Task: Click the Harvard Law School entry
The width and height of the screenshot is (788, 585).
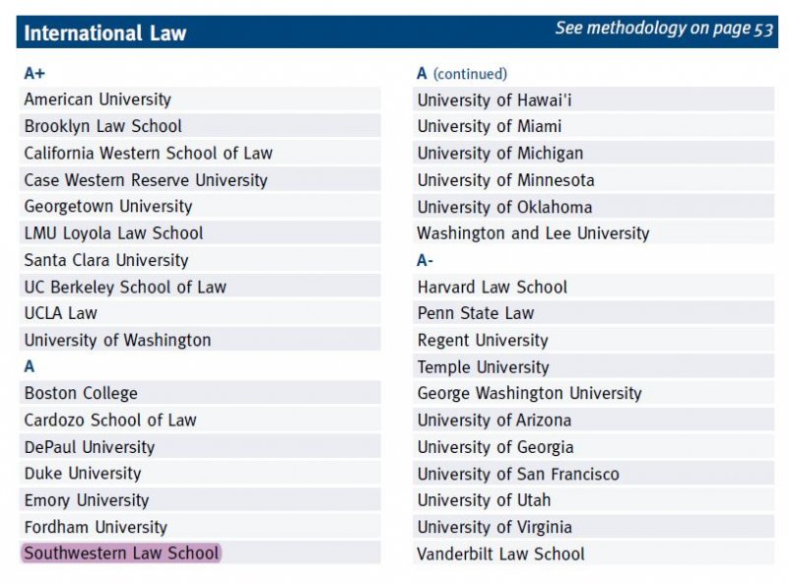Action: pyautogui.click(x=492, y=287)
